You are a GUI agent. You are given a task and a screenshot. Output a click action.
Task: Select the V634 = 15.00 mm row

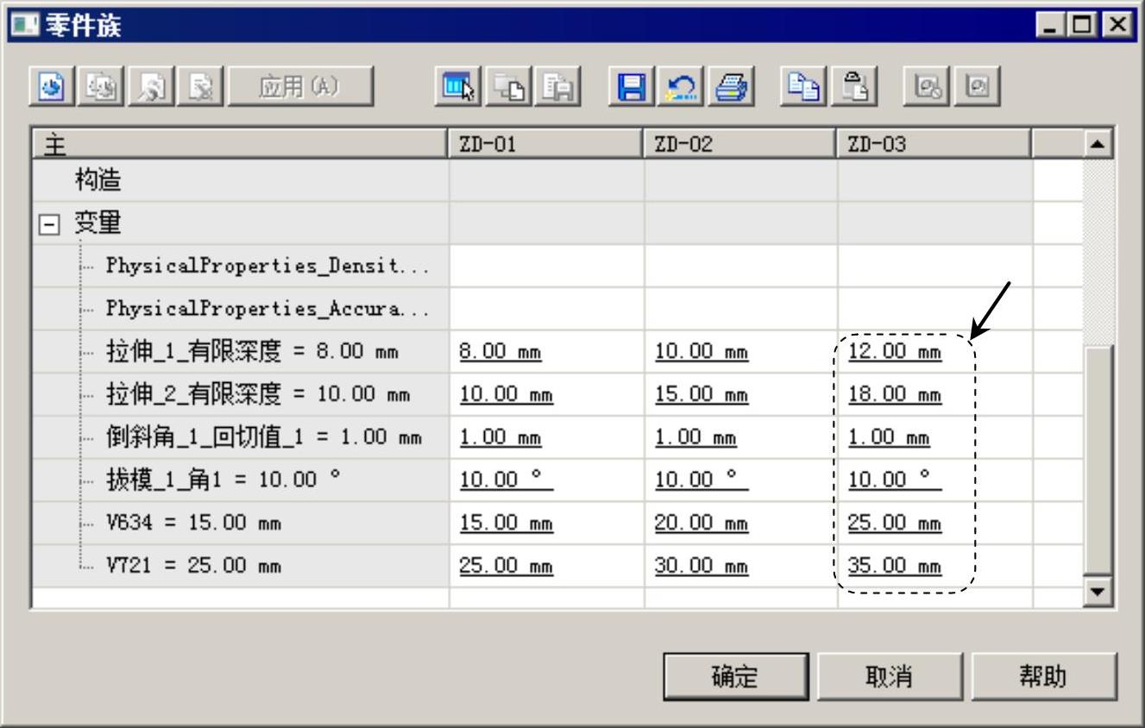click(x=241, y=523)
